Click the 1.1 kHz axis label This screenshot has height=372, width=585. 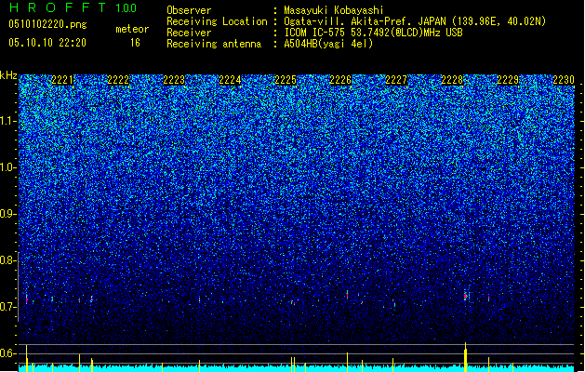(8, 121)
